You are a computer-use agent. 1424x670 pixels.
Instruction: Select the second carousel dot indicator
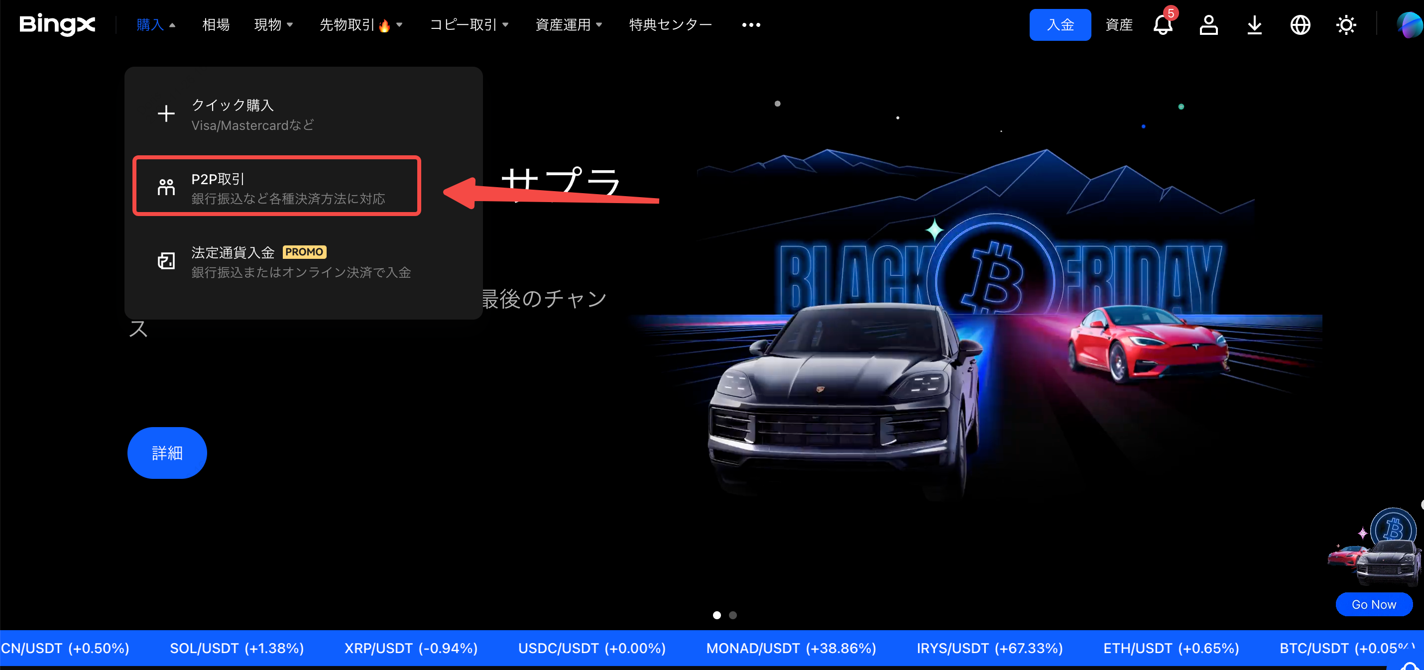point(733,615)
